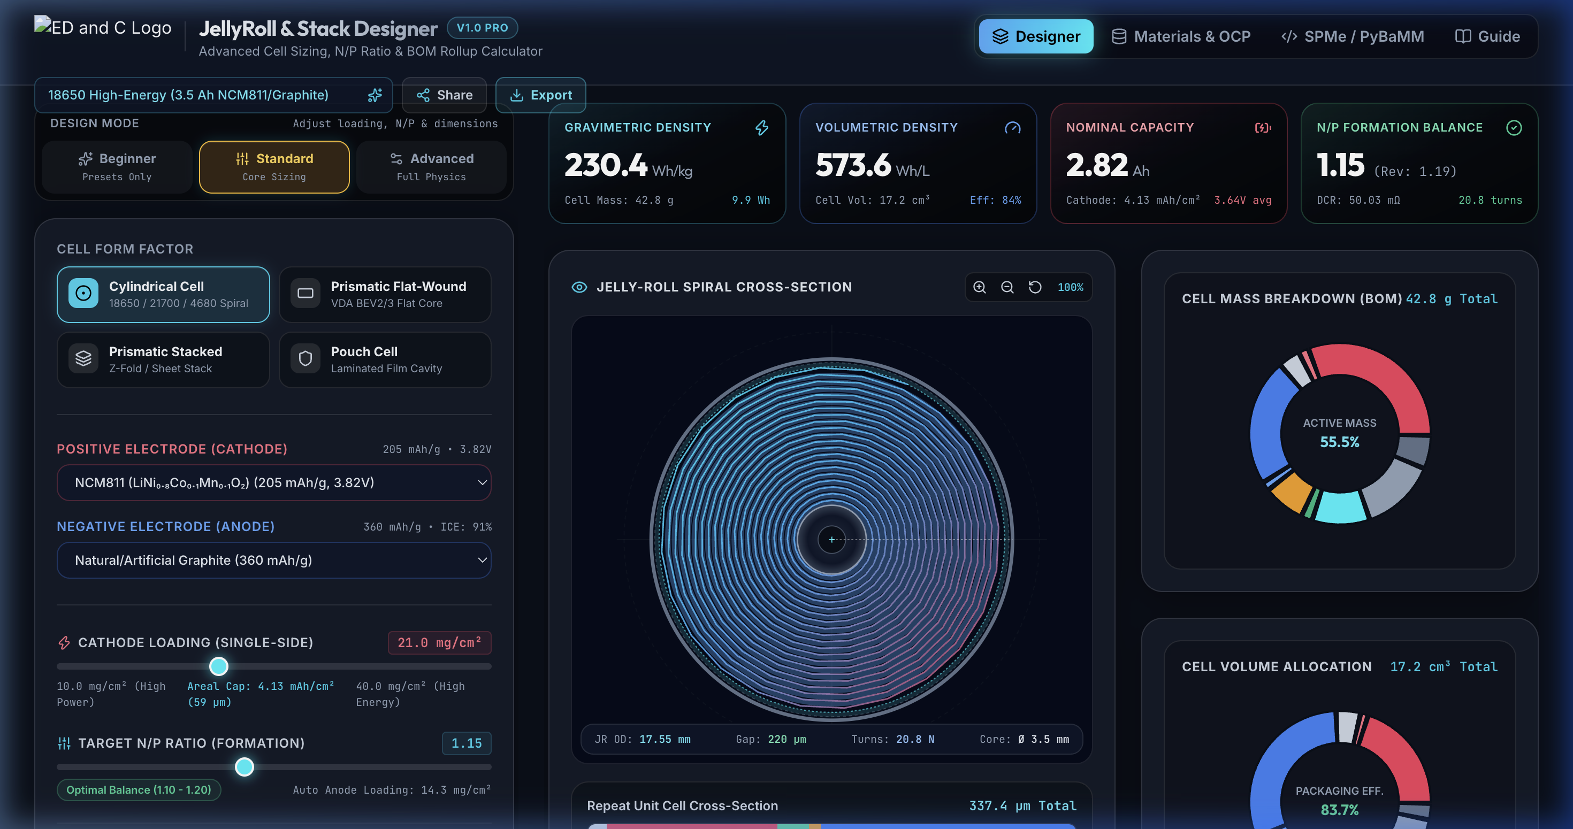Click the Share network icon

point(423,95)
